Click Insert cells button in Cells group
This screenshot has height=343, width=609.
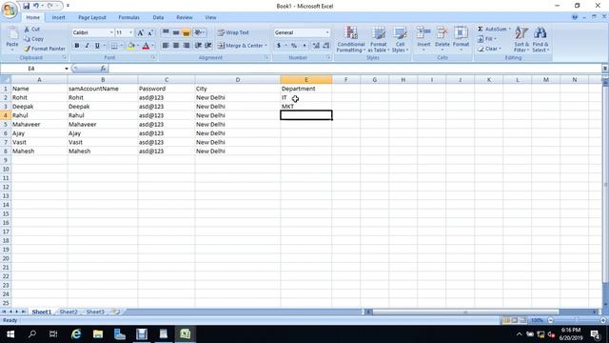(x=423, y=39)
